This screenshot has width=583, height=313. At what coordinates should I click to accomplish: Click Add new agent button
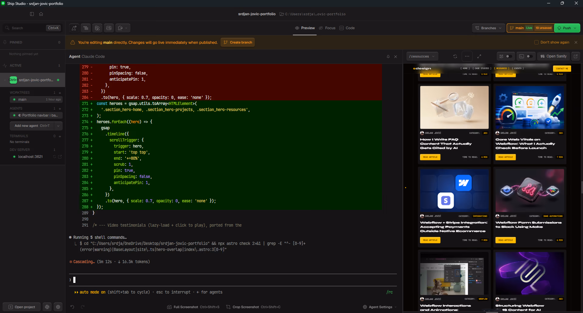(x=32, y=126)
